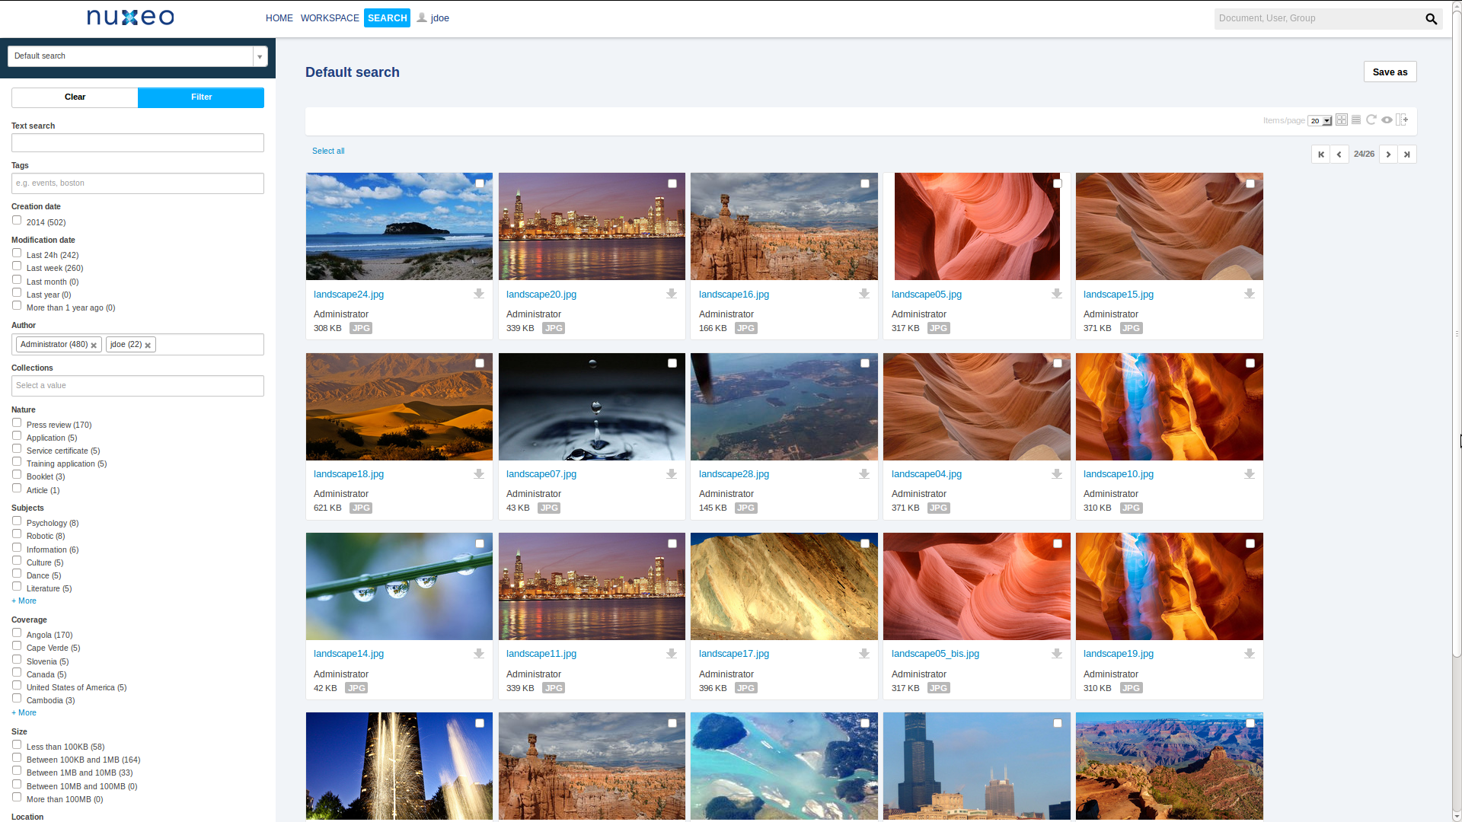Open the SEARCH tab

(388, 18)
